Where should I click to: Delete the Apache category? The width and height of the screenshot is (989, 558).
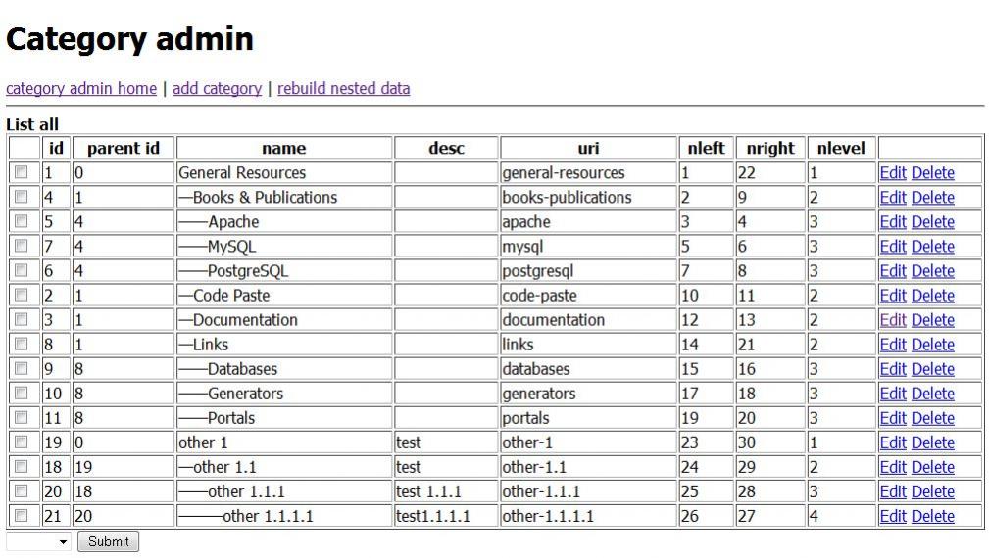coord(932,222)
